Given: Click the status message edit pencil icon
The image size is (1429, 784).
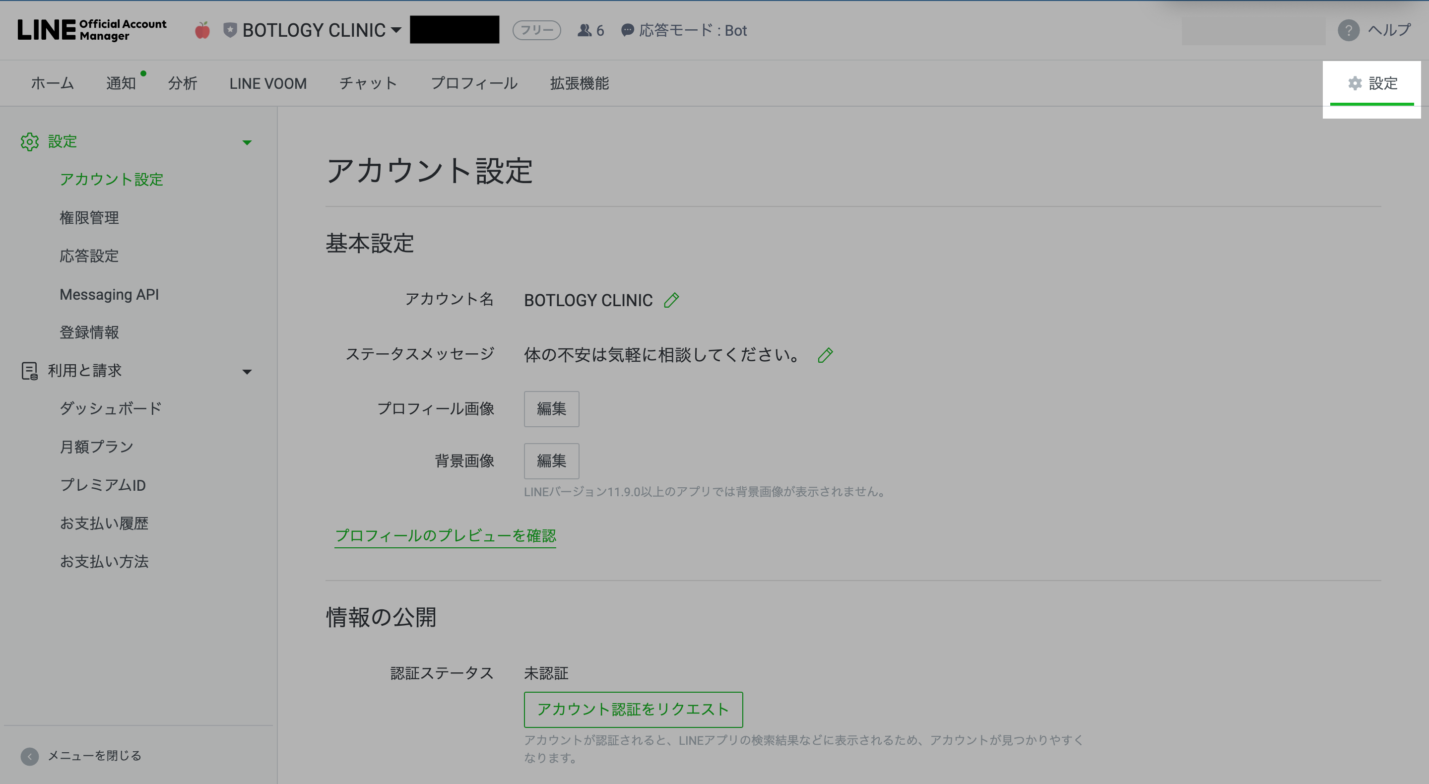Looking at the screenshot, I should pyautogui.click(x=825, y=355).
